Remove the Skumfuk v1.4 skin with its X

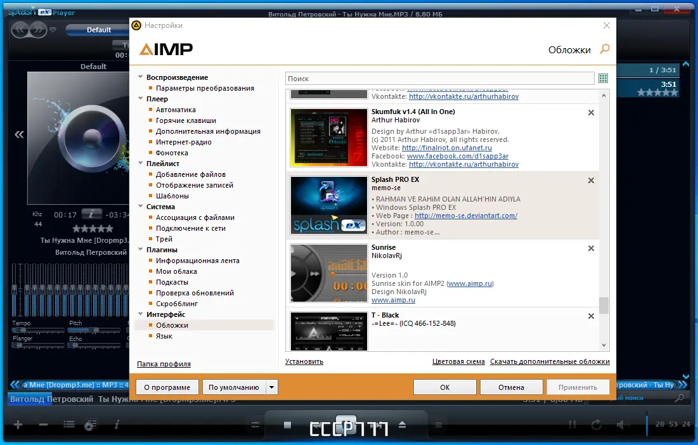[x=591, y=113]
